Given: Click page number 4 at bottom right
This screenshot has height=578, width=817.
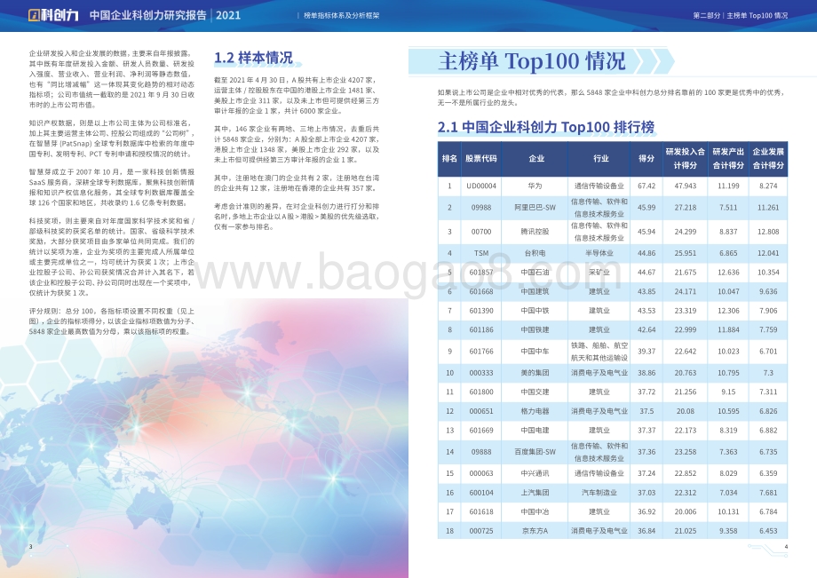Looking at the screenshot, I should [x=786, y=547].
